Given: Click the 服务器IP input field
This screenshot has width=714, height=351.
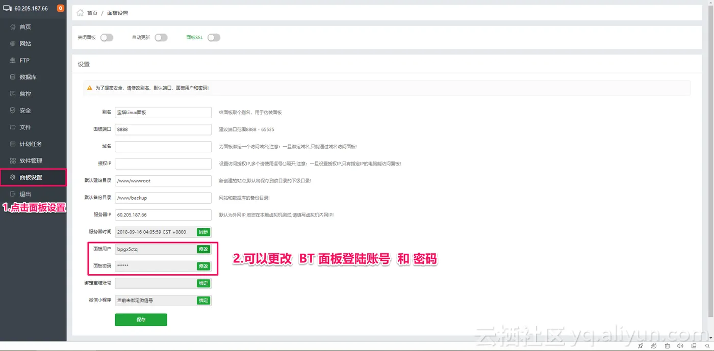Looking at the screenshot, I should coord(163,215).
